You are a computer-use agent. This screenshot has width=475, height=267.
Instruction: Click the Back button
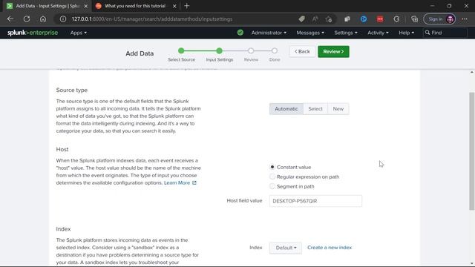tap(302, 51)
